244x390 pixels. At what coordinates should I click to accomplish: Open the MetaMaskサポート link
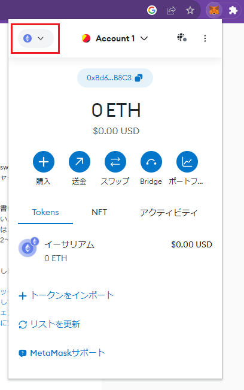point(62,353)
